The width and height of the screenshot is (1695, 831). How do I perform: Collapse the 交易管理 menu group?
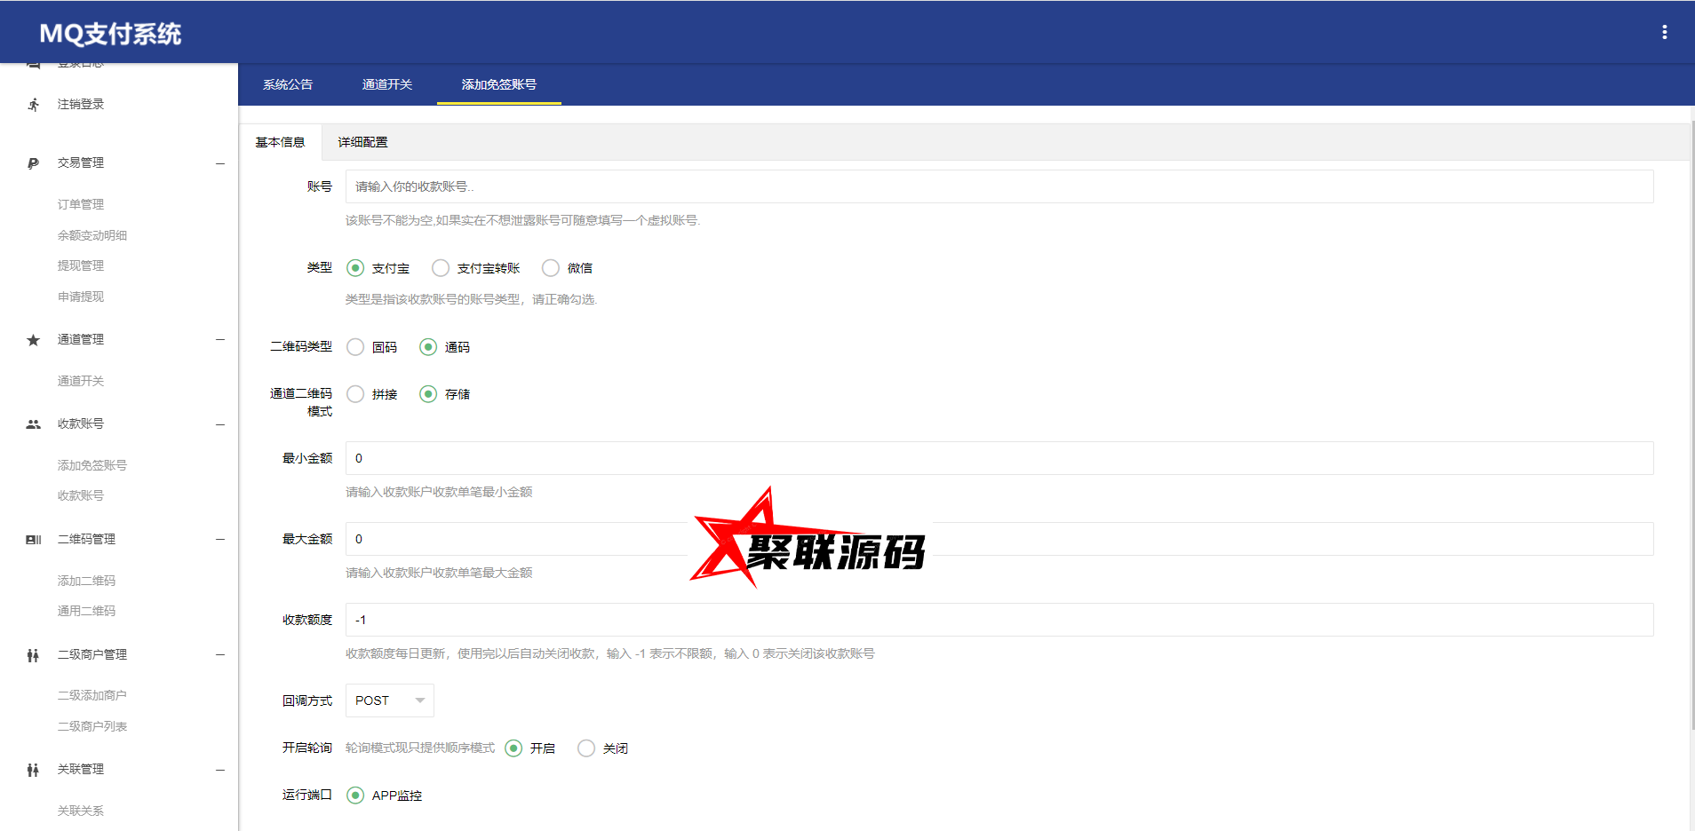click(220, 163)
